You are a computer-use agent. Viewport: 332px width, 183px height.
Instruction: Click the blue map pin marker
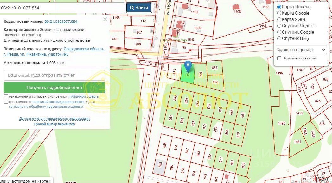coord(188,66)
